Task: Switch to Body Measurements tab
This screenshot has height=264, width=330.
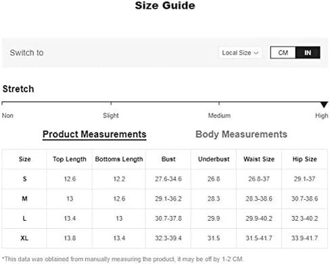Action: (241, 134)
